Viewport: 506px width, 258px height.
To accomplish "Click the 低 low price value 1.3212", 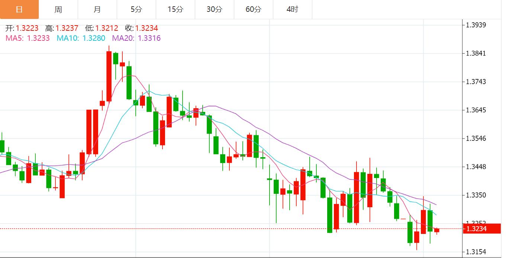I will click(107, 28).
